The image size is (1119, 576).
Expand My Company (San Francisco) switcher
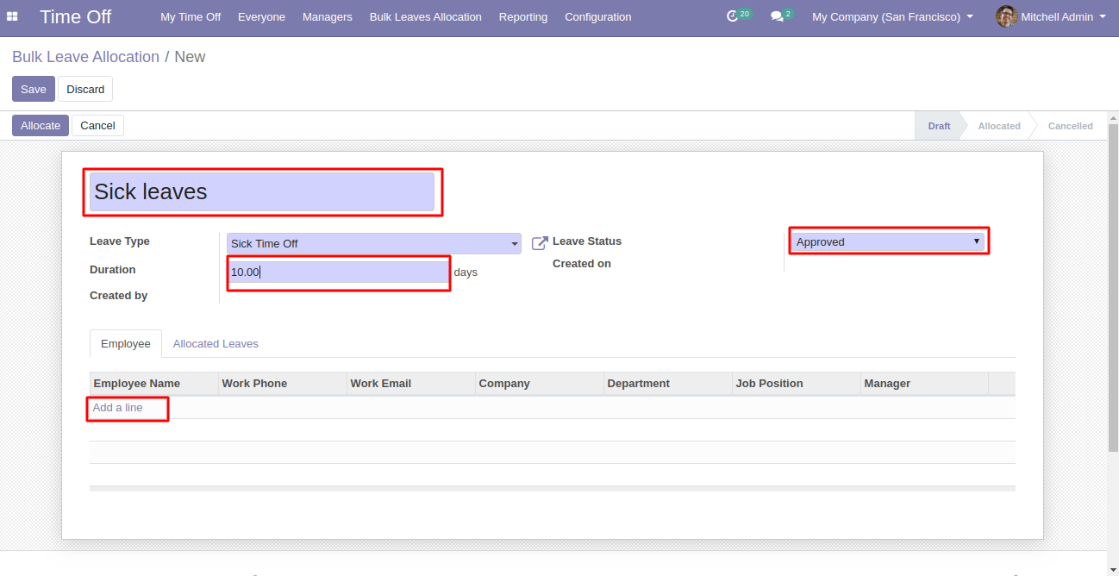(892, 16)
